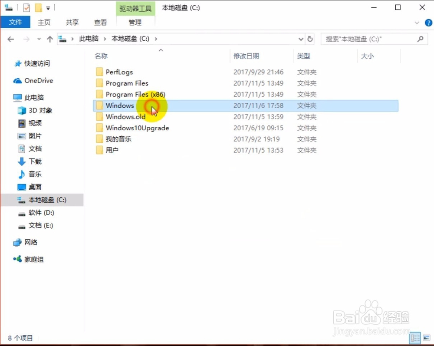The height and width of the screenshot is (346, 434).
Task: Sort by the 修改日期 column header
Action: point(246,56)
